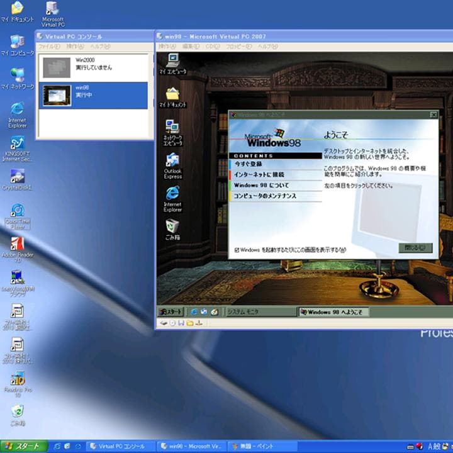Screen dimensions: 453x453
Task: Launch Internet Explorer from host desktop
Action: click(18, 115)
